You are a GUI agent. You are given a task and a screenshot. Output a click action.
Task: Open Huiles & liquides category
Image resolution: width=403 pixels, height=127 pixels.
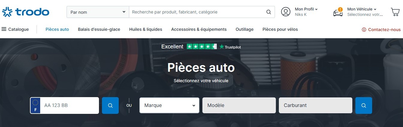tap(146, 29)
